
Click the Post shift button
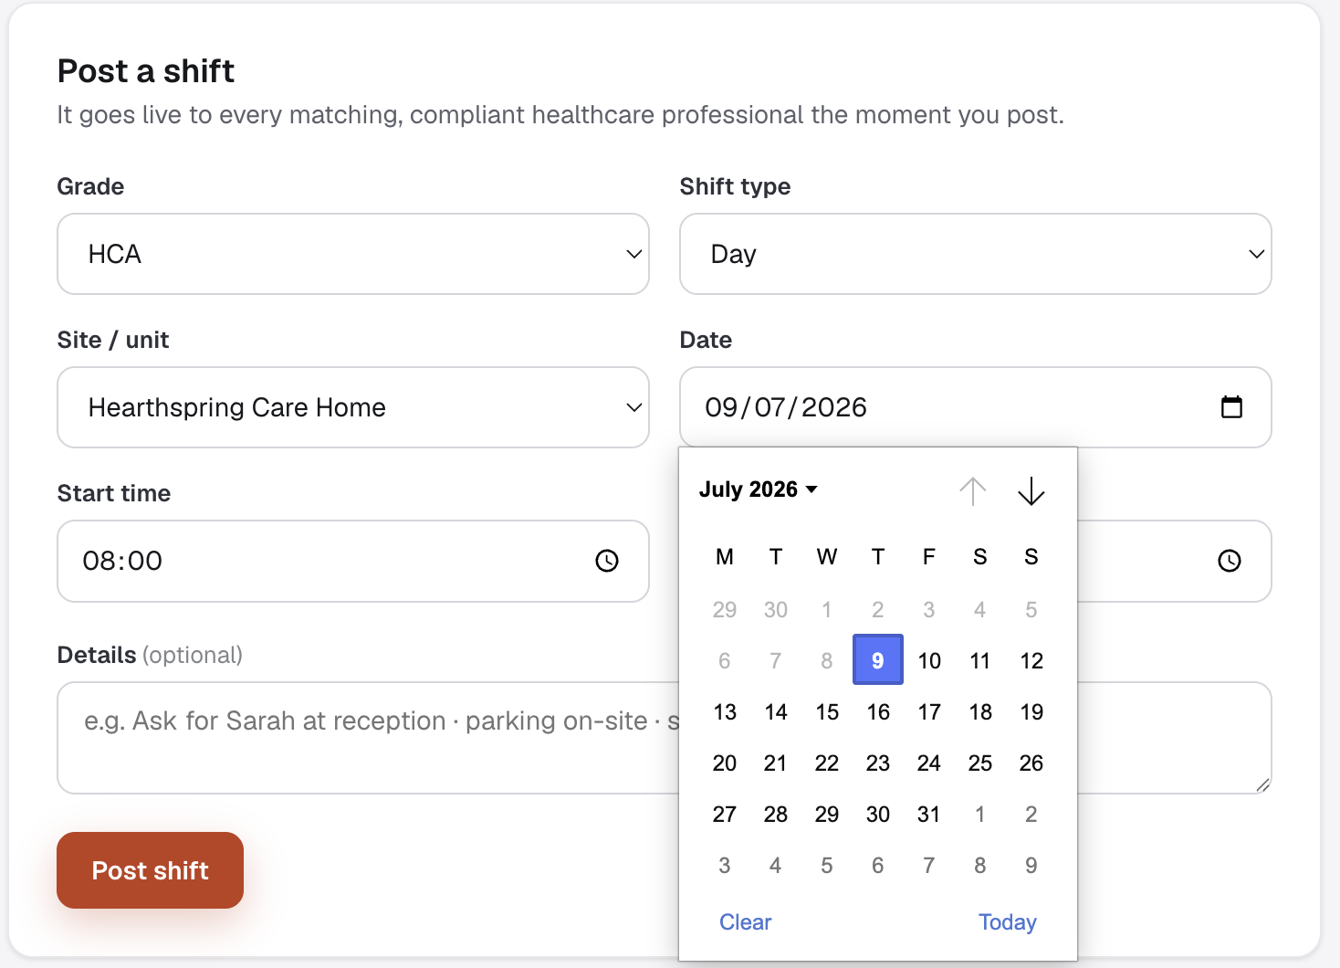[151, 870]
